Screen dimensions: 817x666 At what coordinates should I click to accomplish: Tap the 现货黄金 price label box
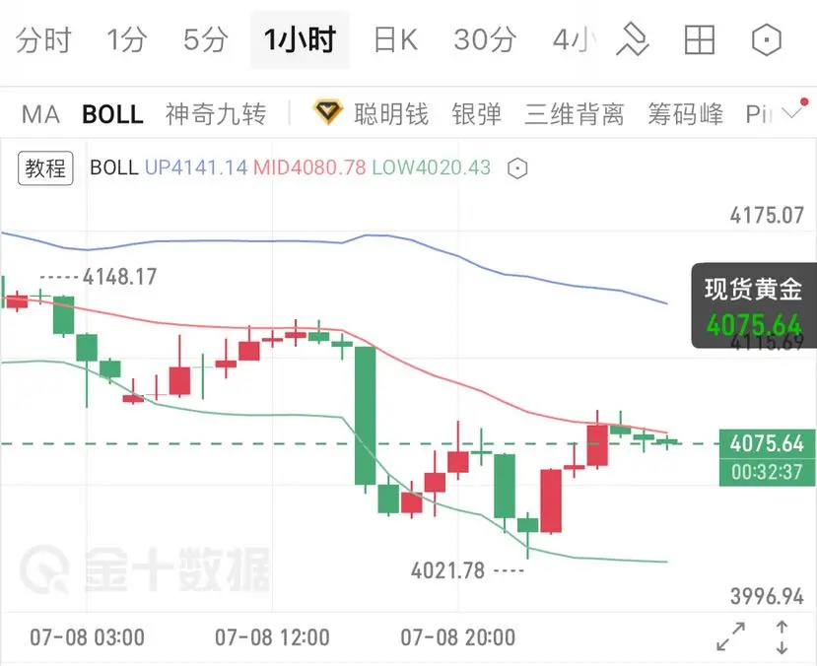(x=753, y=305)
